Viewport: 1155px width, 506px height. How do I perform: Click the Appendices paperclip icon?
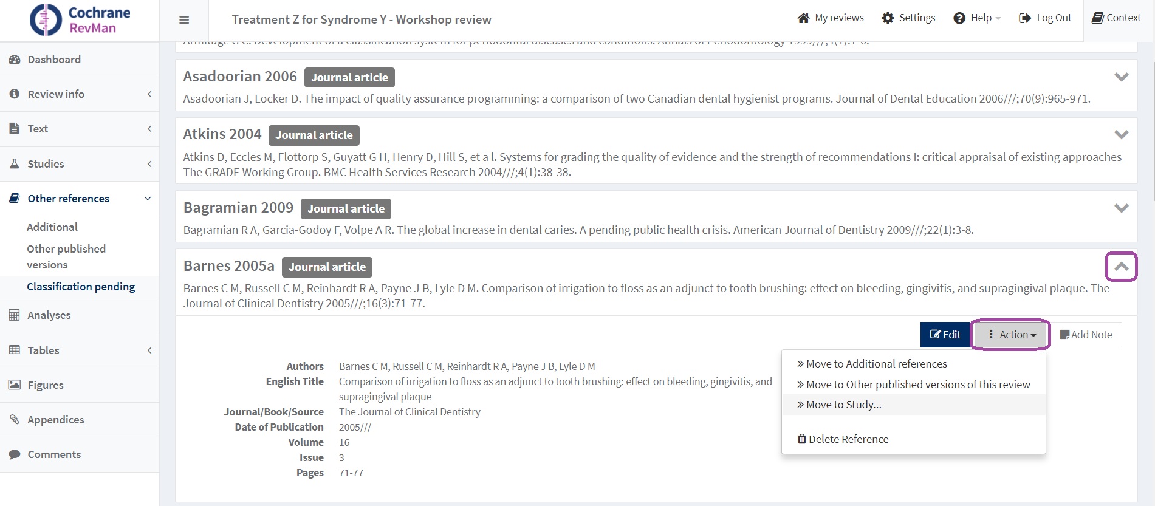[15, 420]
